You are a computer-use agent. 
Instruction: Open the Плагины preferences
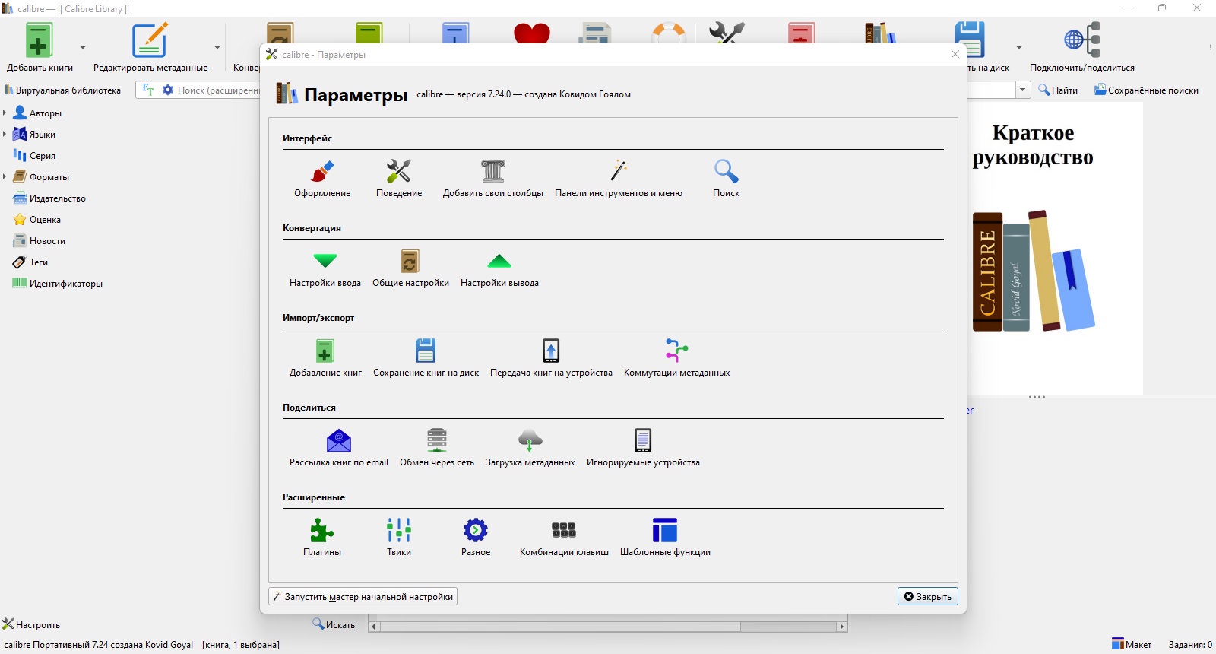pyautogui.click(x=322, y=537)
